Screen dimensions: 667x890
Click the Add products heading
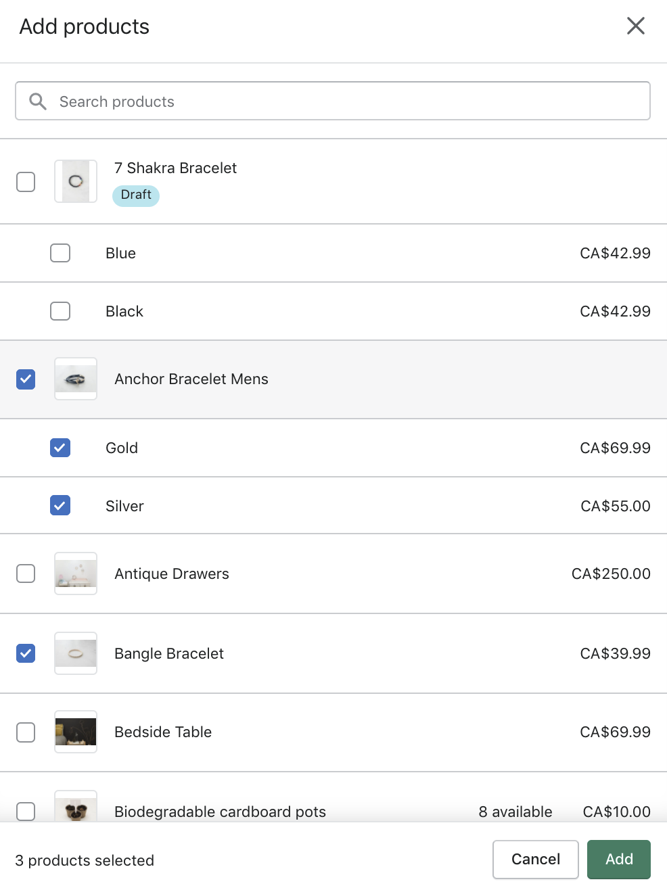click(x=85, y=26)
